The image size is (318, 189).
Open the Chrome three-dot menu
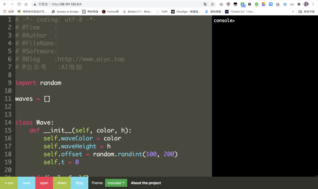313,4
